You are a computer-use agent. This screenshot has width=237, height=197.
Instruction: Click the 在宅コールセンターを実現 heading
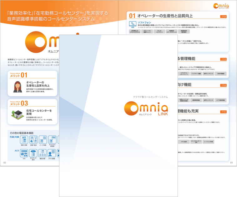click(39, 112)
